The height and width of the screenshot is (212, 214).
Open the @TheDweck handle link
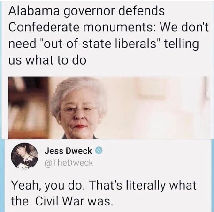69,163
